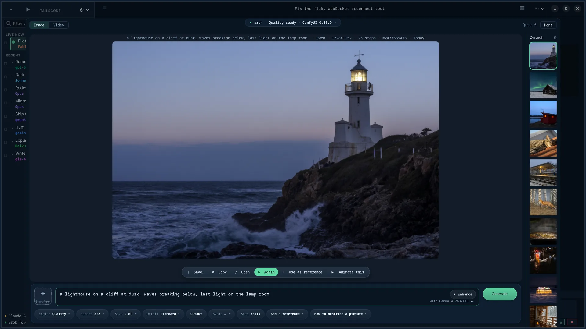Open the How to describe a picture menu
Viewport: 586px width, 329px height.
point(340,314)
